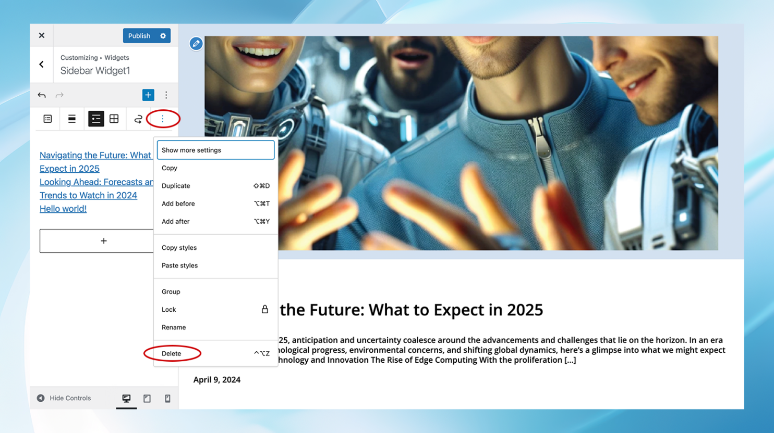Viewport: 774px width, 433px height.
Task: Click the Add block plus placeholder below the widget
Action: click(104, 240)
